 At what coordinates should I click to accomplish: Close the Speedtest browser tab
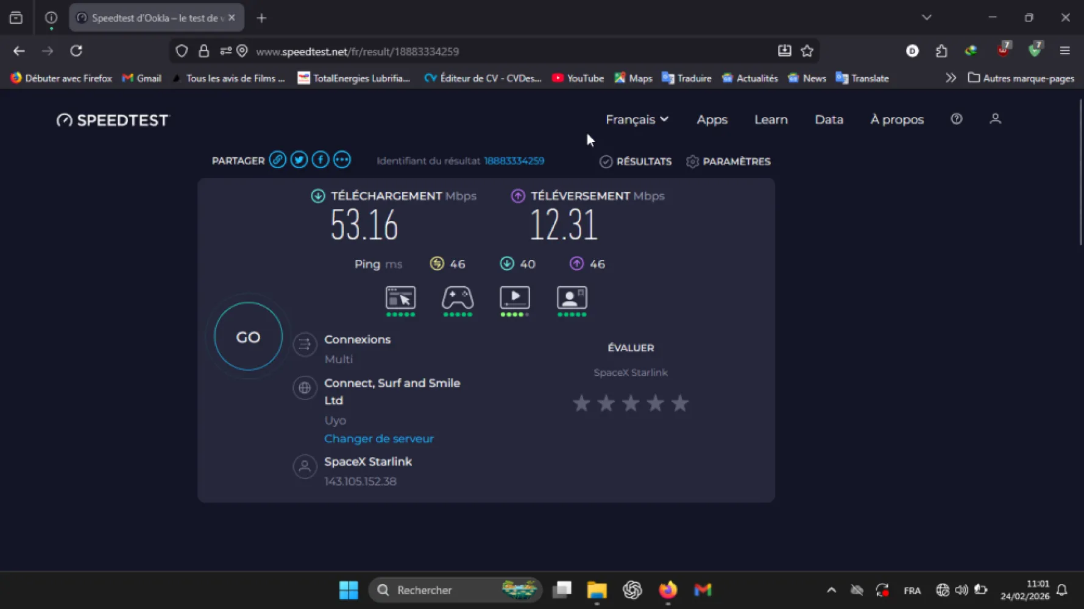(232, 18)
